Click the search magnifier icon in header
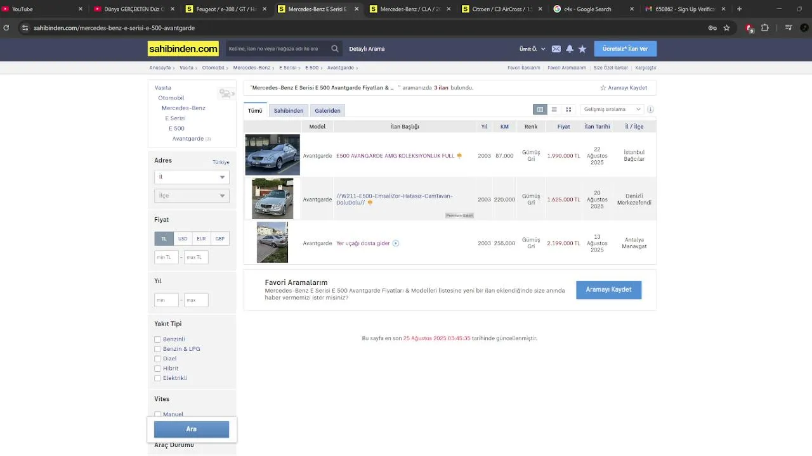 click(x=335, y=49)
